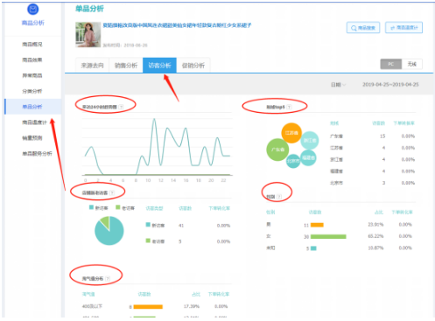Click the product thumbnail image
The width and height of the screenshot is (435, 321).
[x=88, y=35]
